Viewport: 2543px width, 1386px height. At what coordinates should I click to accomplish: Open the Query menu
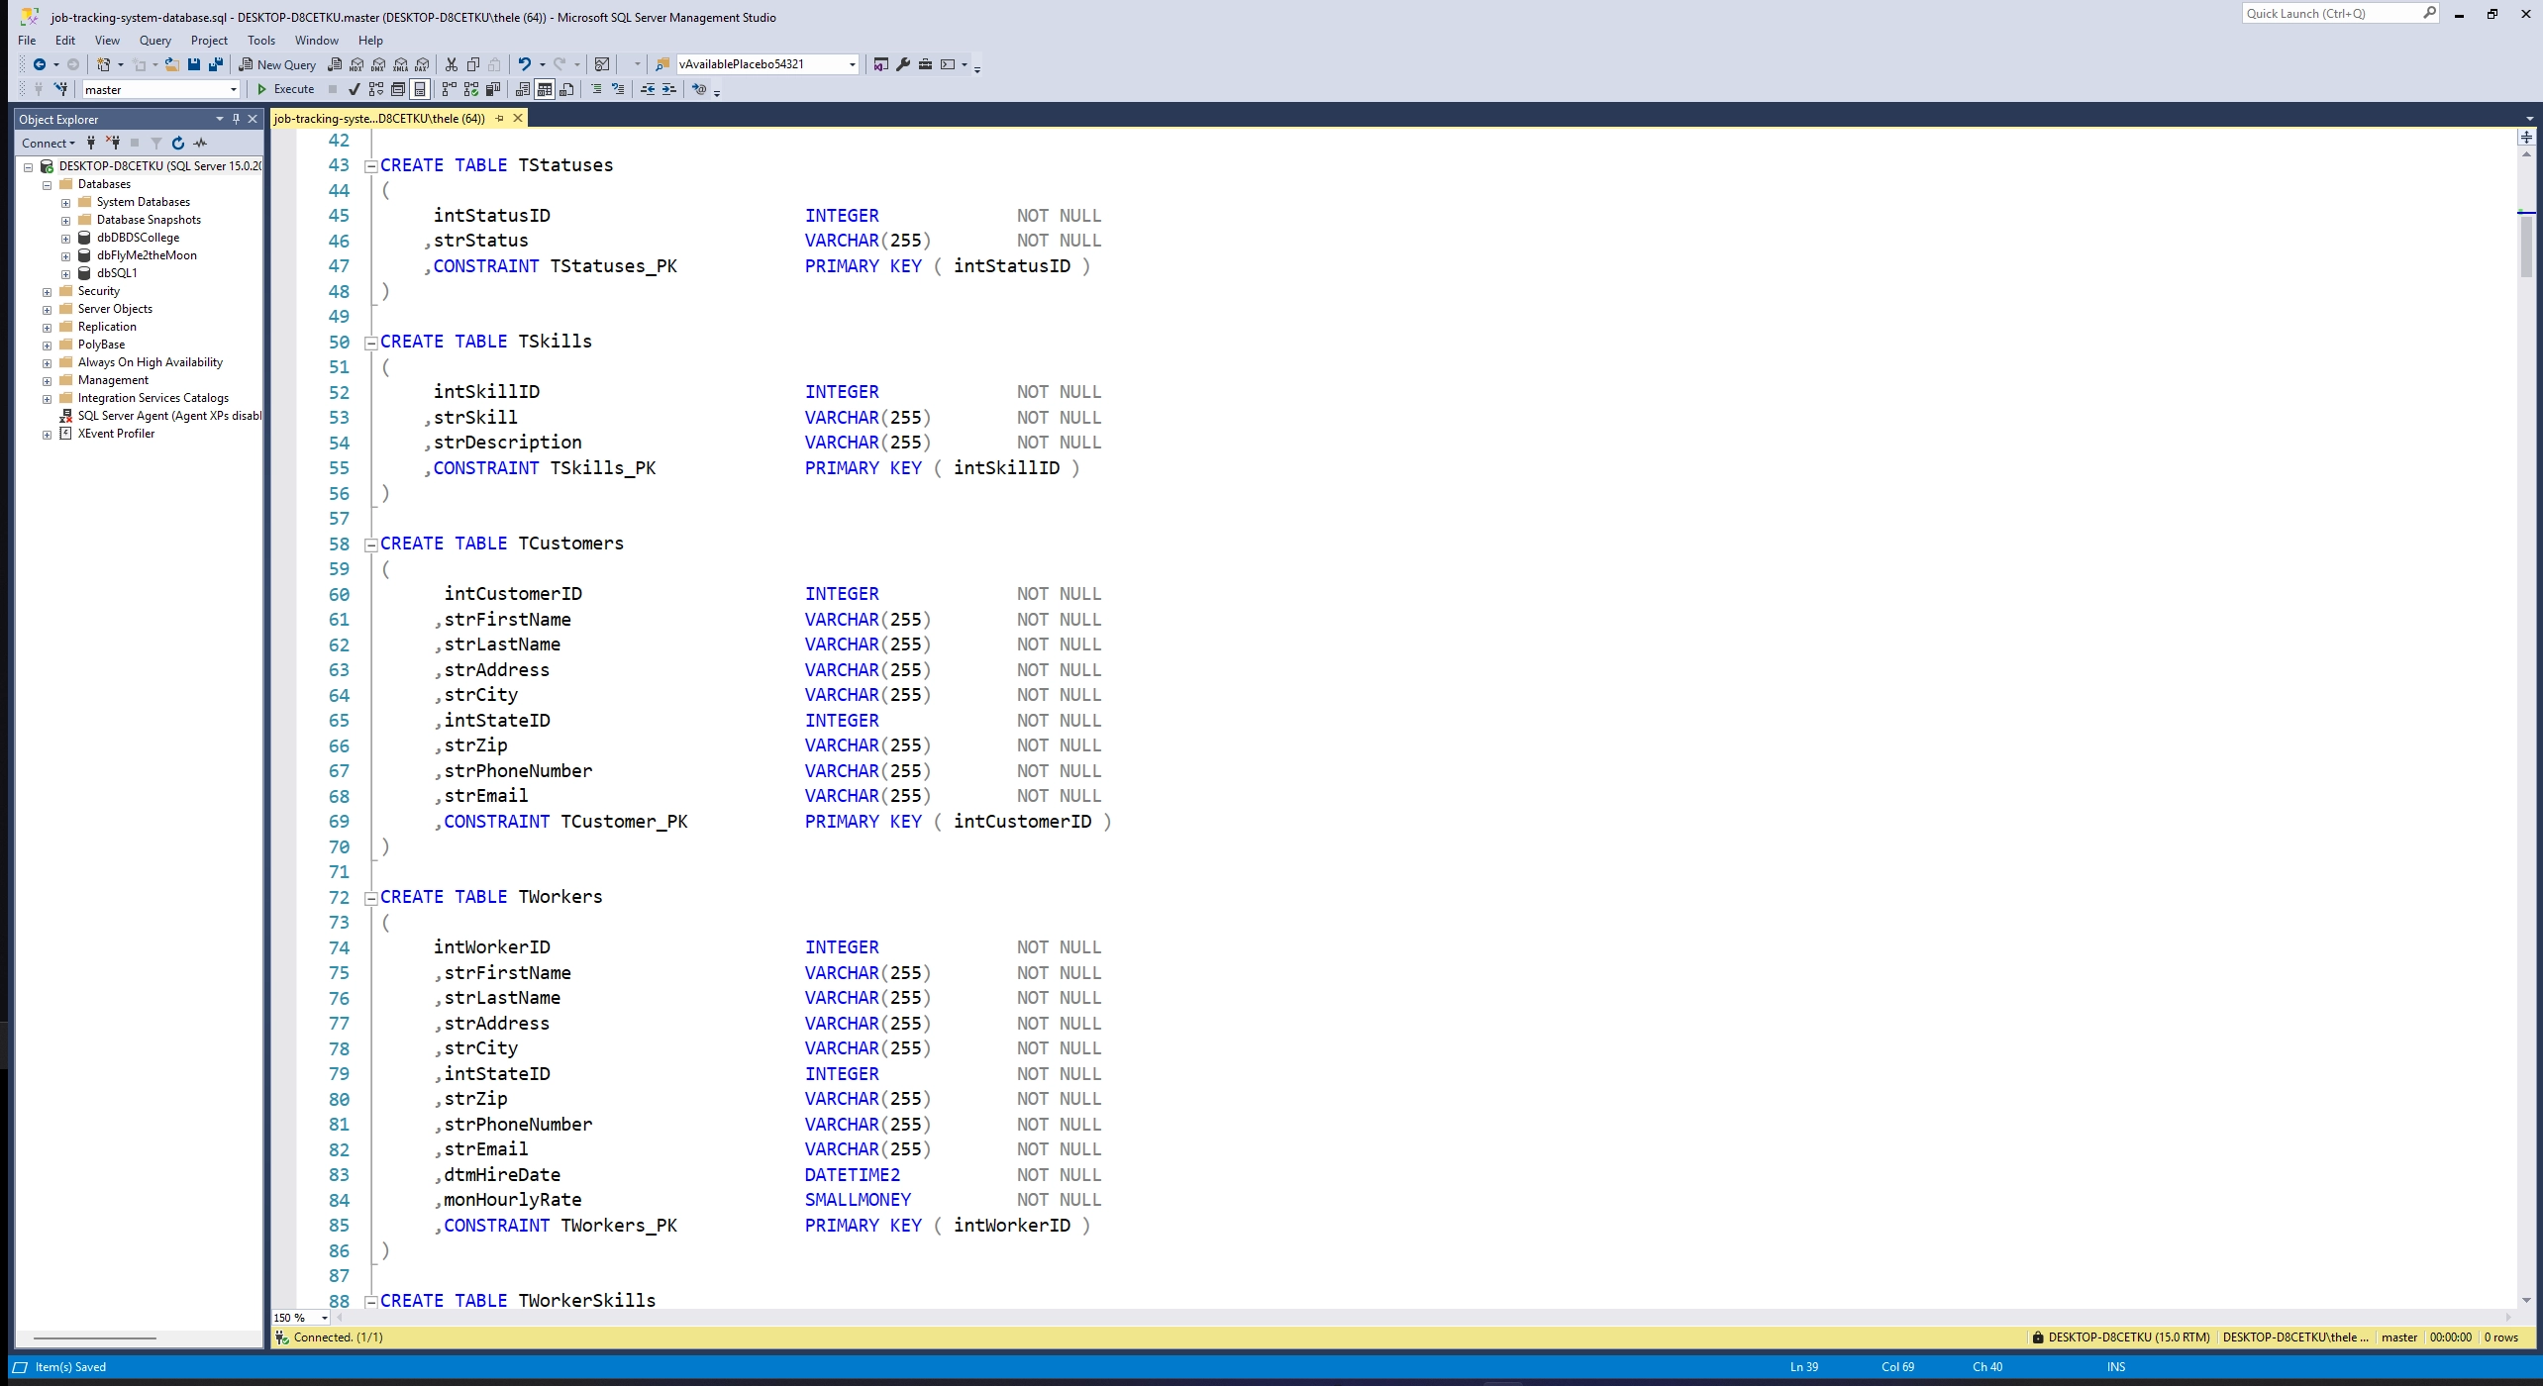154,41
